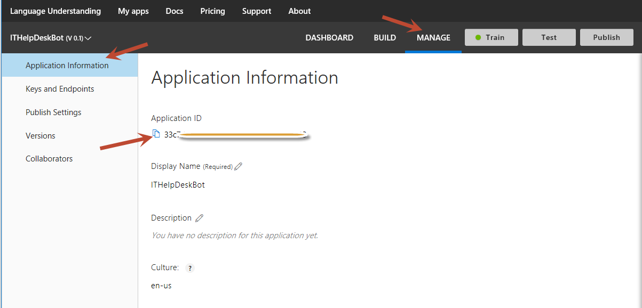Copy the Application ID with the copy icon

point(156,134)
